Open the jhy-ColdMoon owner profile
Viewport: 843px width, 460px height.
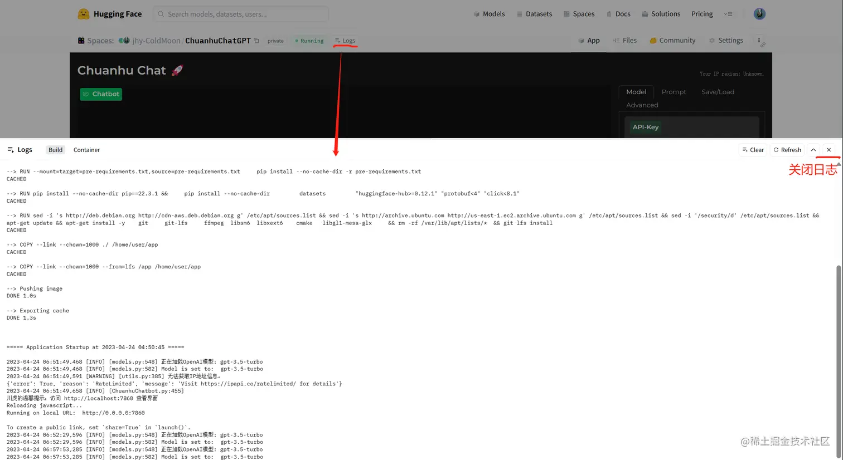click(x=156, y=41)
